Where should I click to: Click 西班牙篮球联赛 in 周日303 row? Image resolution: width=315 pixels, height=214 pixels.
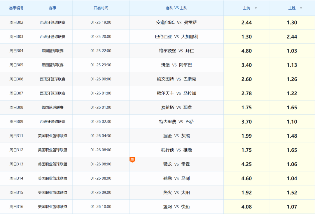52,37
